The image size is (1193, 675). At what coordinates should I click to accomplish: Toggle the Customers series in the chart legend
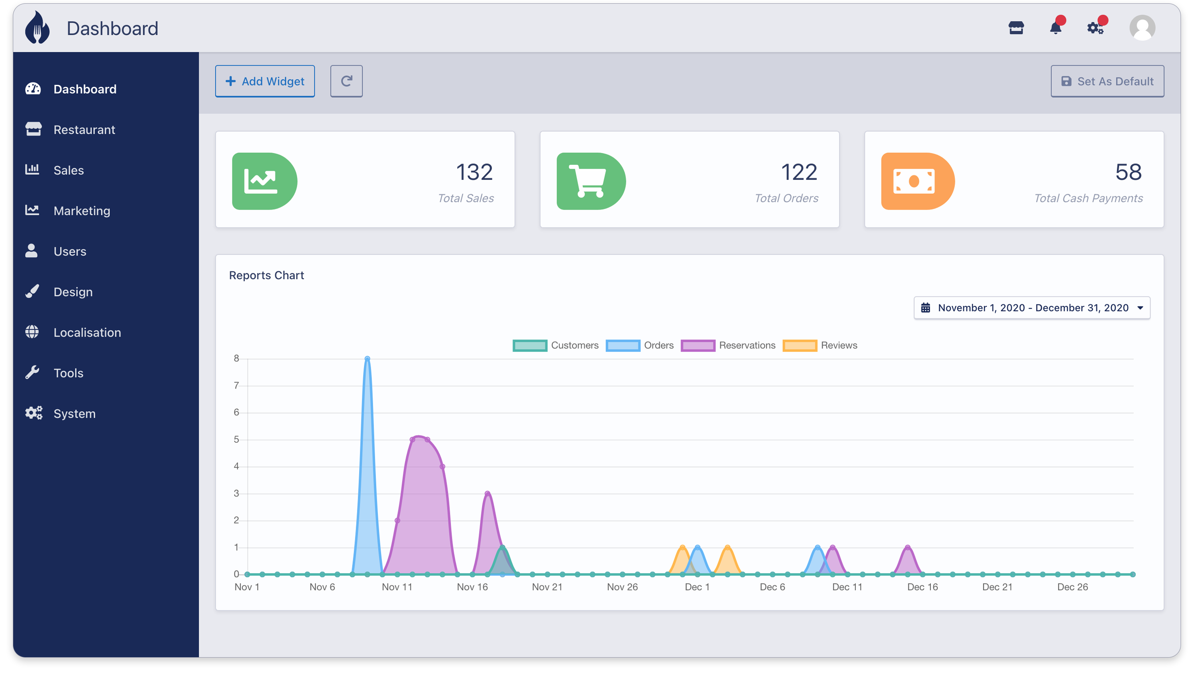click(529, 345)
